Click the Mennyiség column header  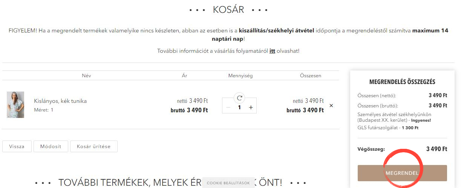pos(240,76)
